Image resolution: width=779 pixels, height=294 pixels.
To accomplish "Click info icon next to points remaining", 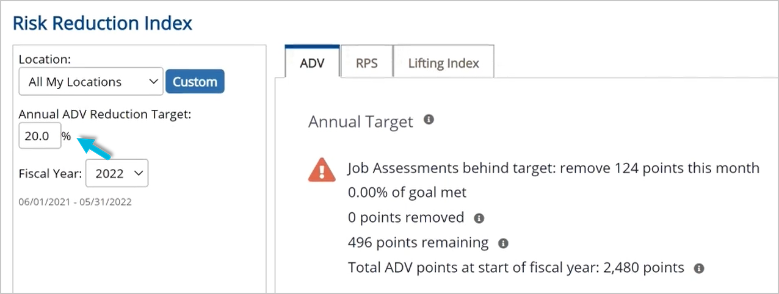I will [503, 243].
